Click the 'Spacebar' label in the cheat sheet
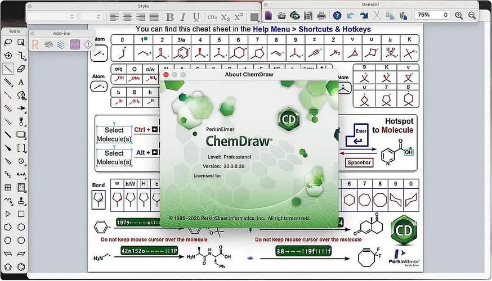The width and height of the screenshot is (492, 281). point(359,162)
